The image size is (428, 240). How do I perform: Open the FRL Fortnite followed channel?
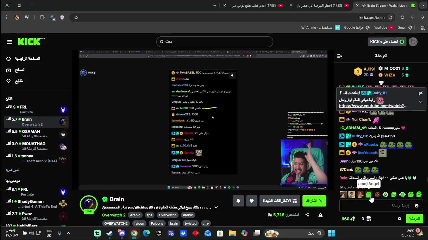click(36, 109)
